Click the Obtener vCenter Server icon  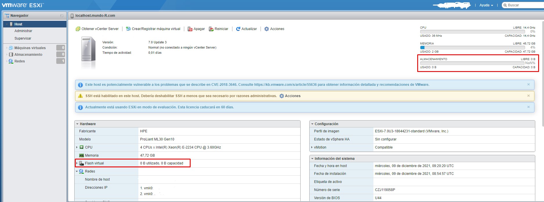[78, 29]
